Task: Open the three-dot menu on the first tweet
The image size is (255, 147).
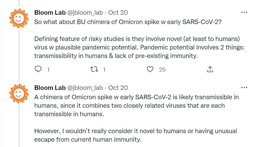Action: tap(244, 12)
